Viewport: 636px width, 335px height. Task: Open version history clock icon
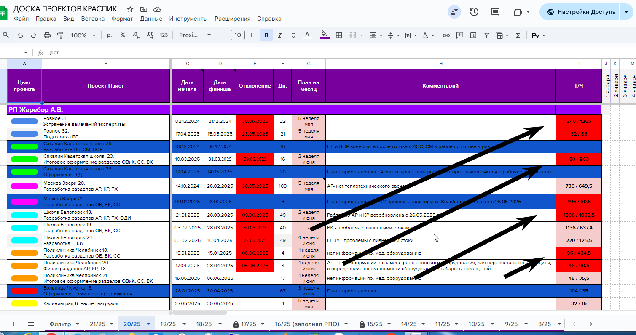click(x=474, y=12)
